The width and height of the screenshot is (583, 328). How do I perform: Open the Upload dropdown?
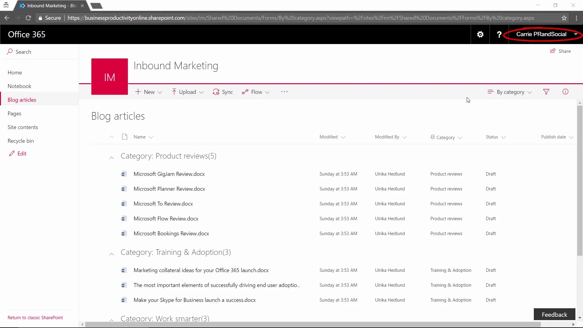pyautogui.click(x=187, y=92)
